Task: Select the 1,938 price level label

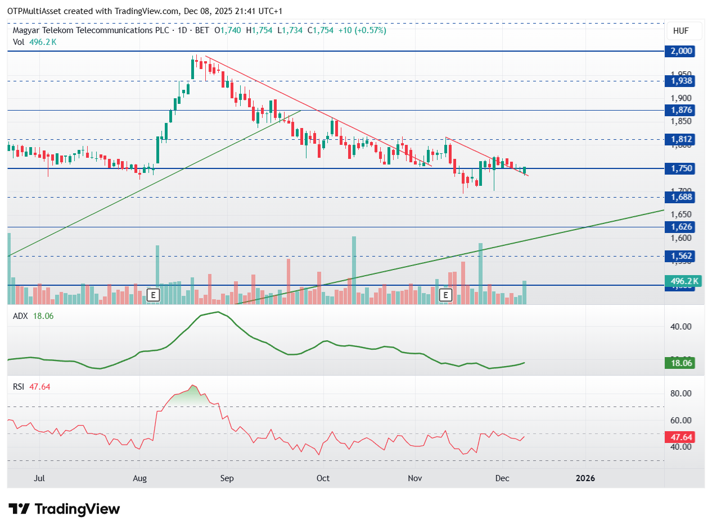Action: (679, 81)
